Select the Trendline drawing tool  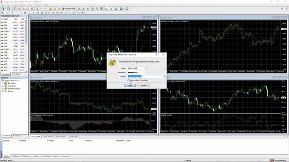21,13
